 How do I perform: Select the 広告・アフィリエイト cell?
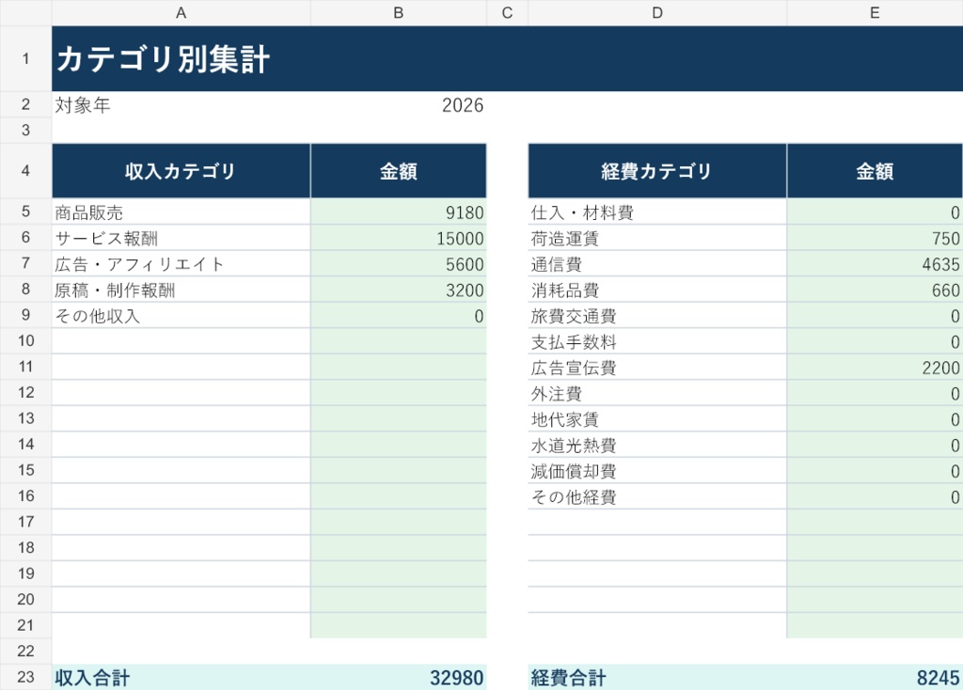182,263
